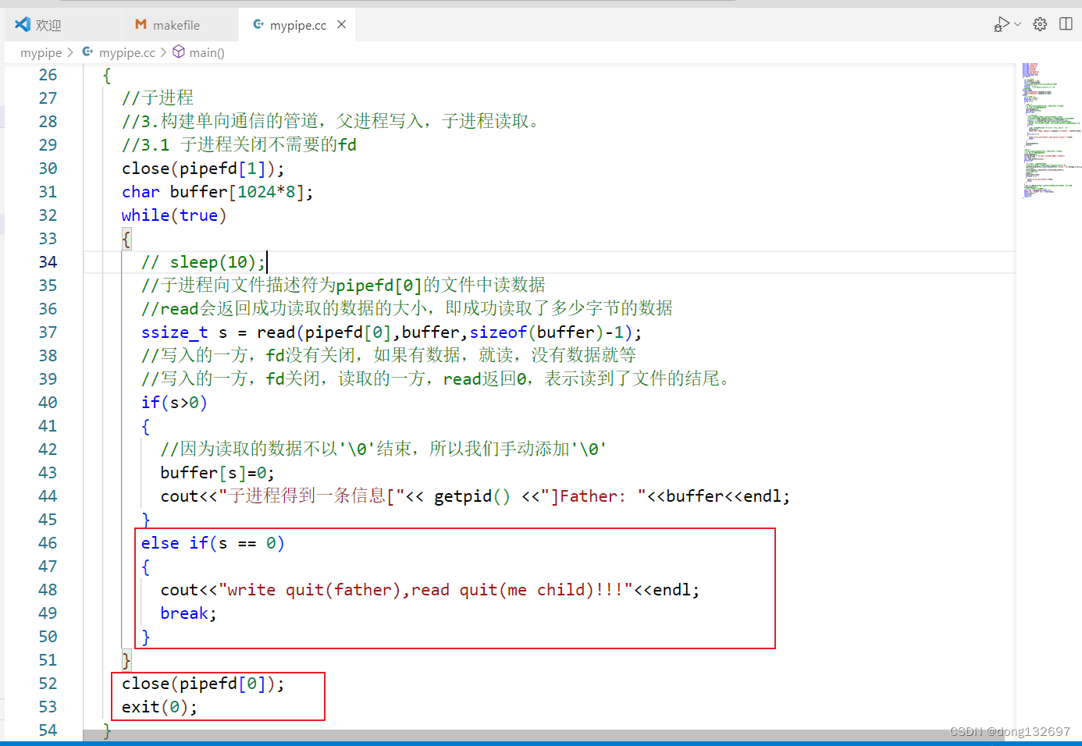1082x746 pixels.
Task: Split the editor with the layout icon
Action: pyautogui.click(x=1066, y=24)
